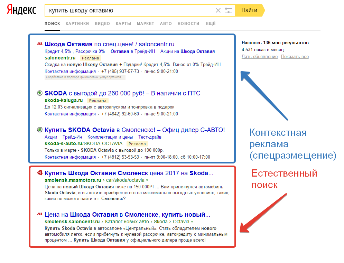Click the skoda-s-auto.ru/SKODA-OCTAVIA URL
Screen dimensions: 344x263
point(83,144)
